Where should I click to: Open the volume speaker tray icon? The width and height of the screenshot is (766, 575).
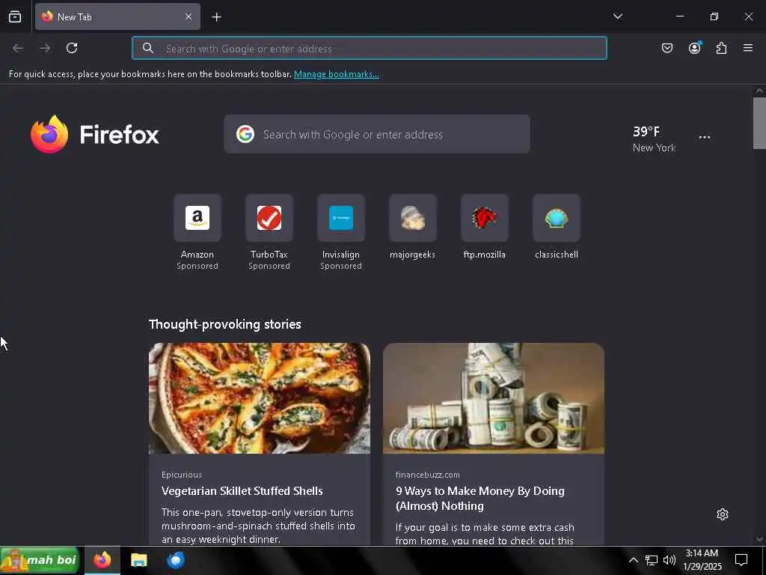point(670,560)
